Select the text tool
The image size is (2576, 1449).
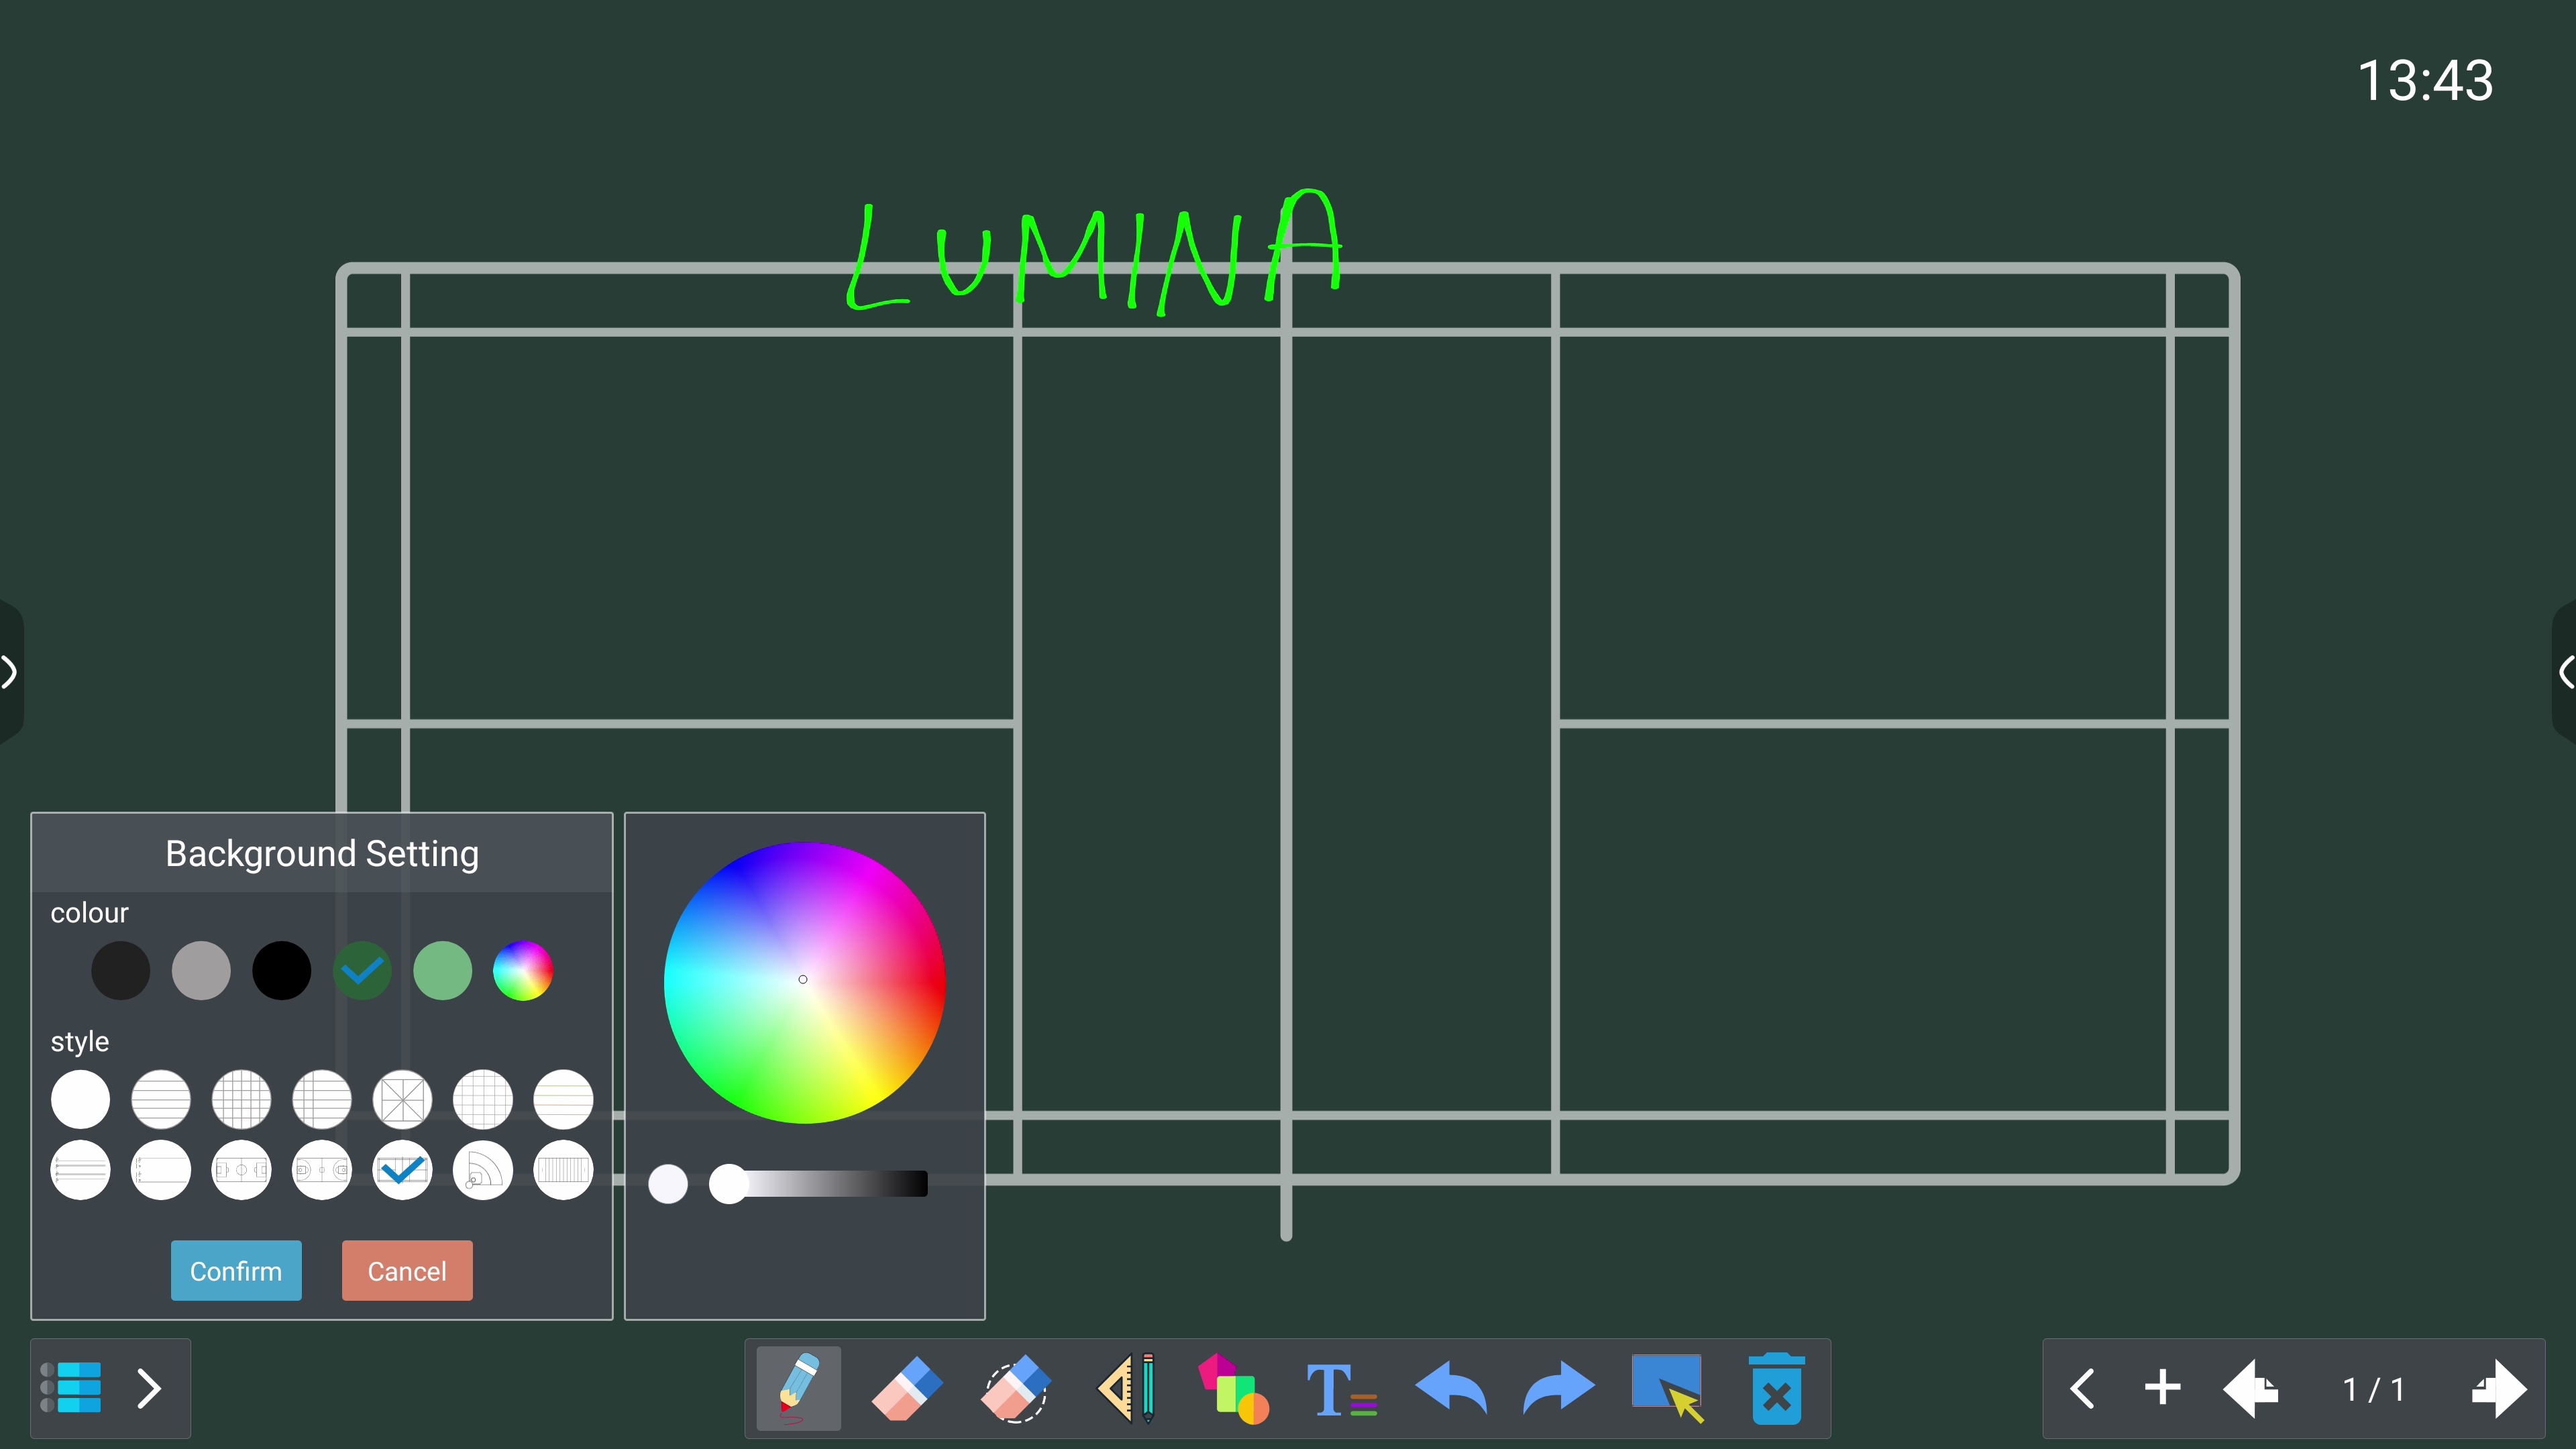coord(1341,1388)
